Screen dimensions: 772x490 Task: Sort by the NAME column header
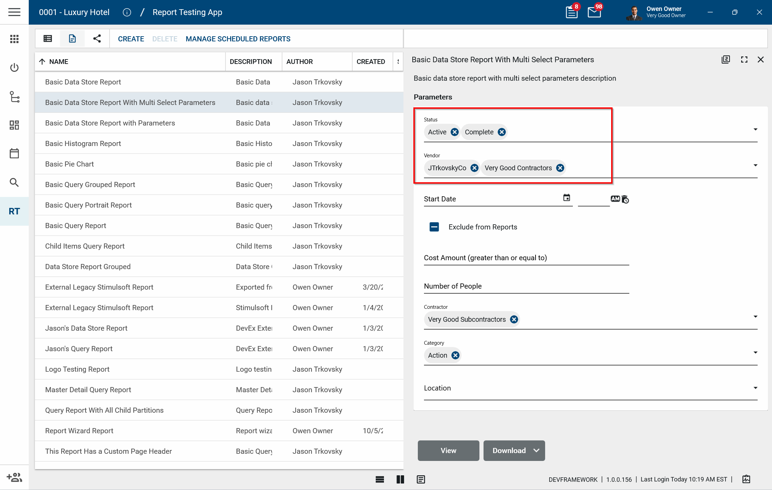coord(59,62)
